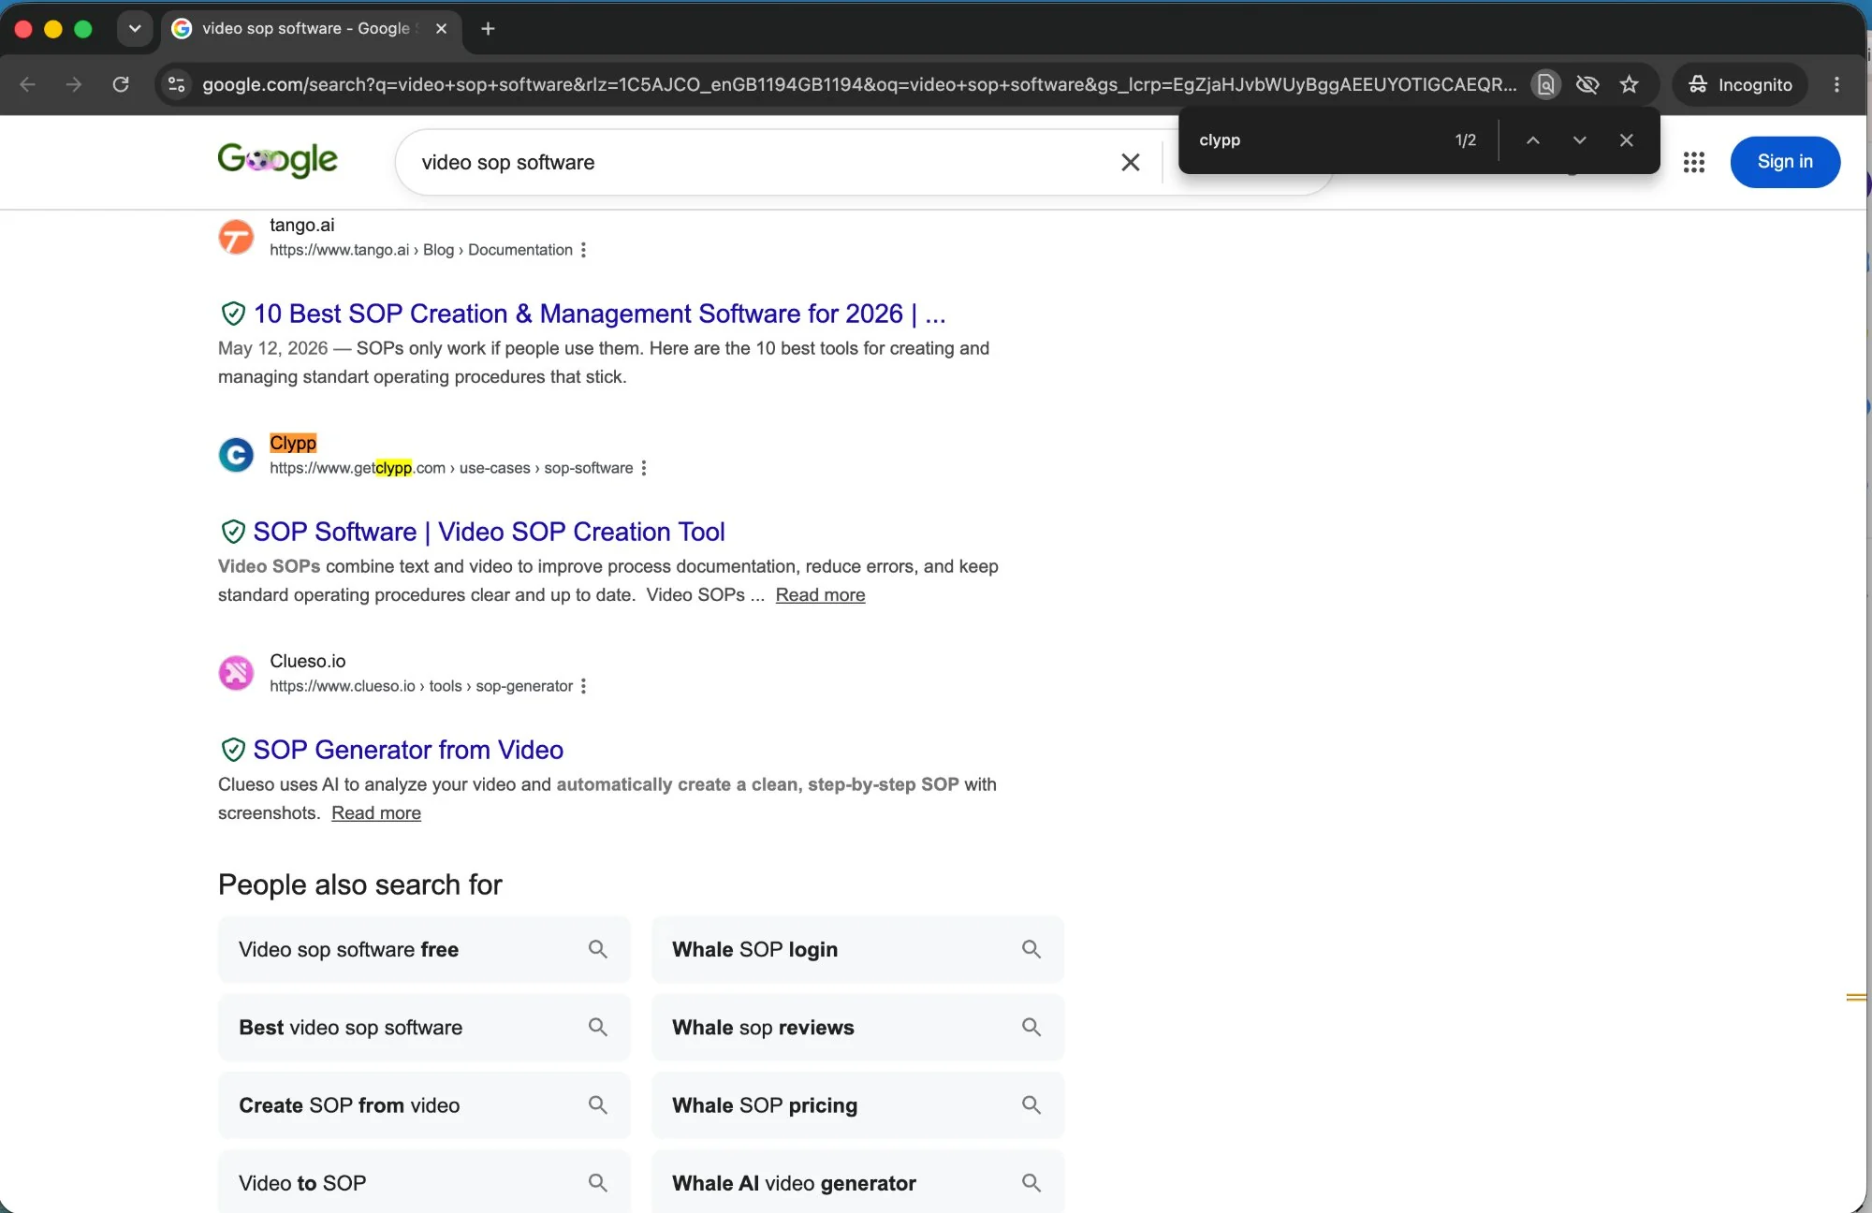Go to previous find match
This screenshot has width=1872, height=1213.
coord(1533,140)
